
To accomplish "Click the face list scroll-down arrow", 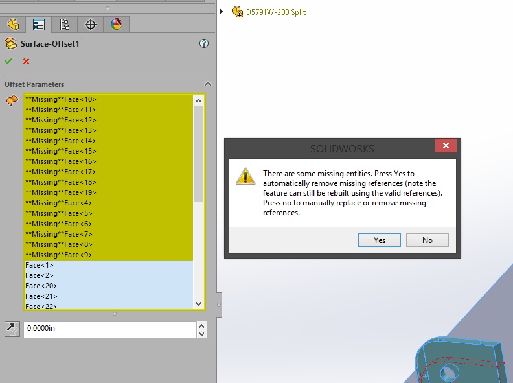I will [x=198, y=304].
